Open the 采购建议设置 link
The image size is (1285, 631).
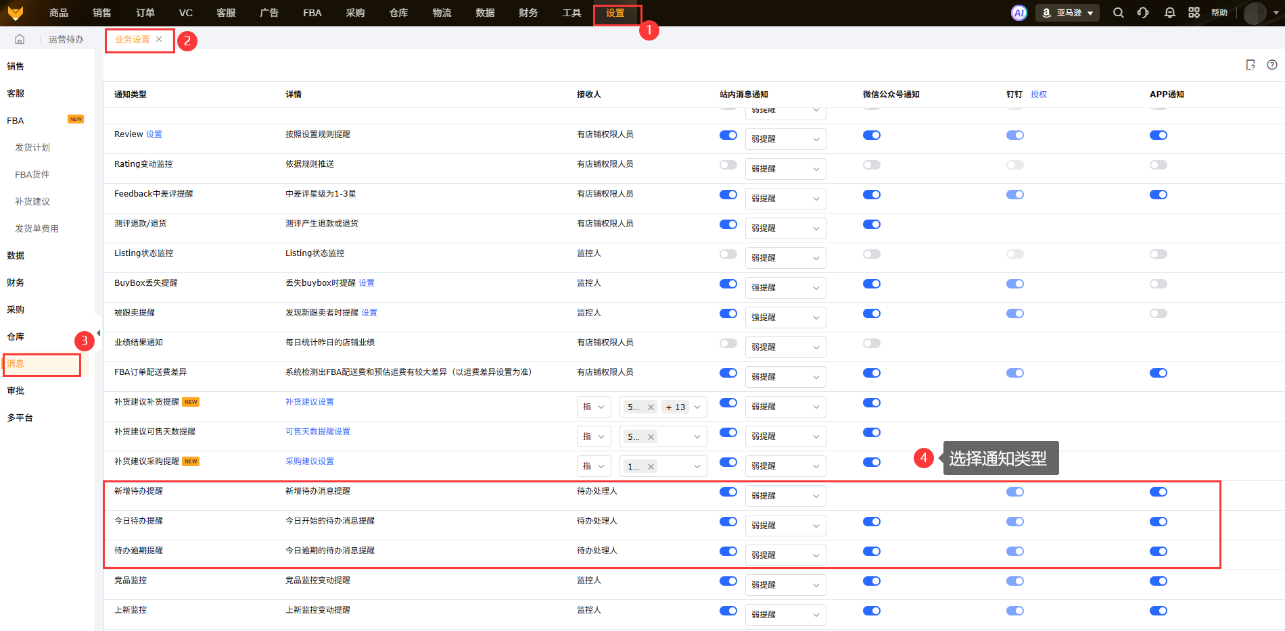(x=310, y=461)
